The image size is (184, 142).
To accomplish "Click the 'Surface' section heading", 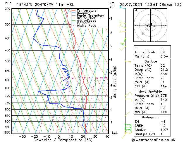I will (151, 61).
